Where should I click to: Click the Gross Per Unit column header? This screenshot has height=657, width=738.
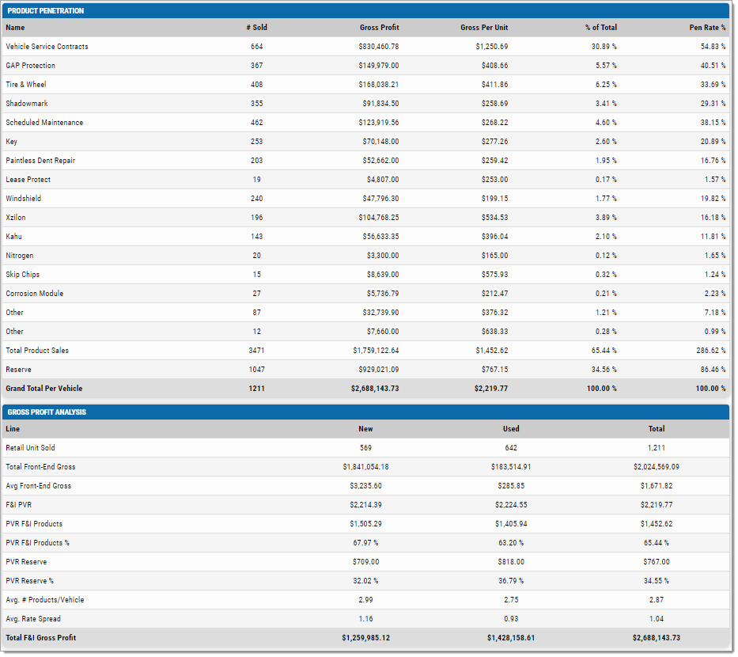pyautogui.click(x=484, y=28)
